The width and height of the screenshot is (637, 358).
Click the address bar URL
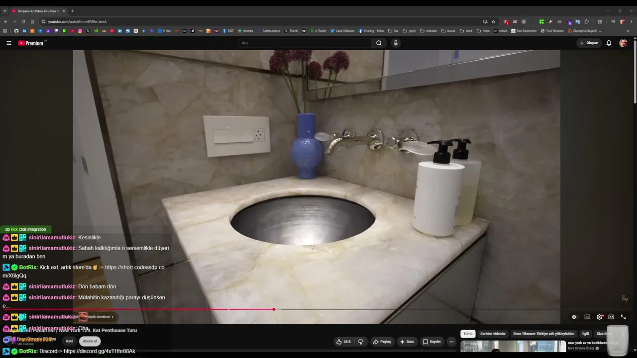tap(77, 22)
